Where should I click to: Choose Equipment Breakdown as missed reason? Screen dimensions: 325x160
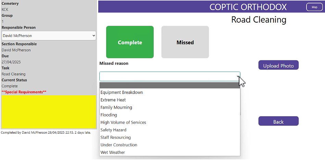point(122,93)
